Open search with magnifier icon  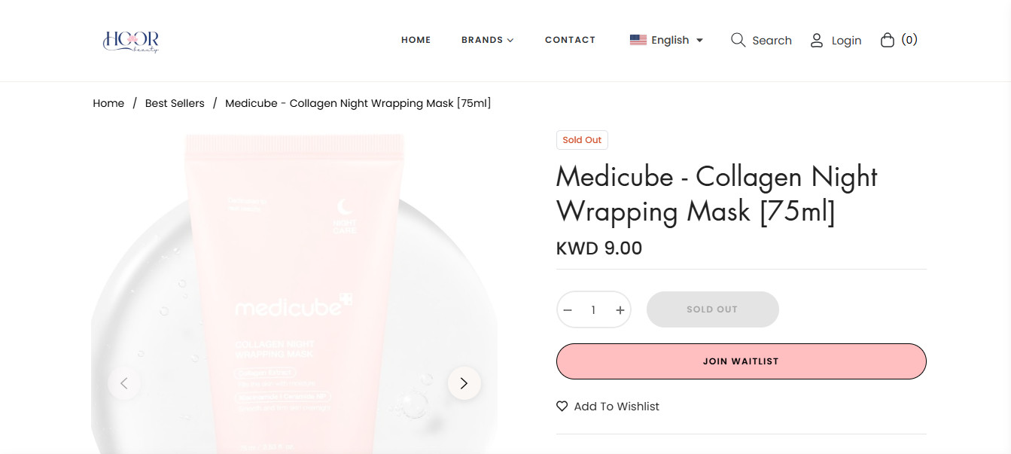coord(738,40)
